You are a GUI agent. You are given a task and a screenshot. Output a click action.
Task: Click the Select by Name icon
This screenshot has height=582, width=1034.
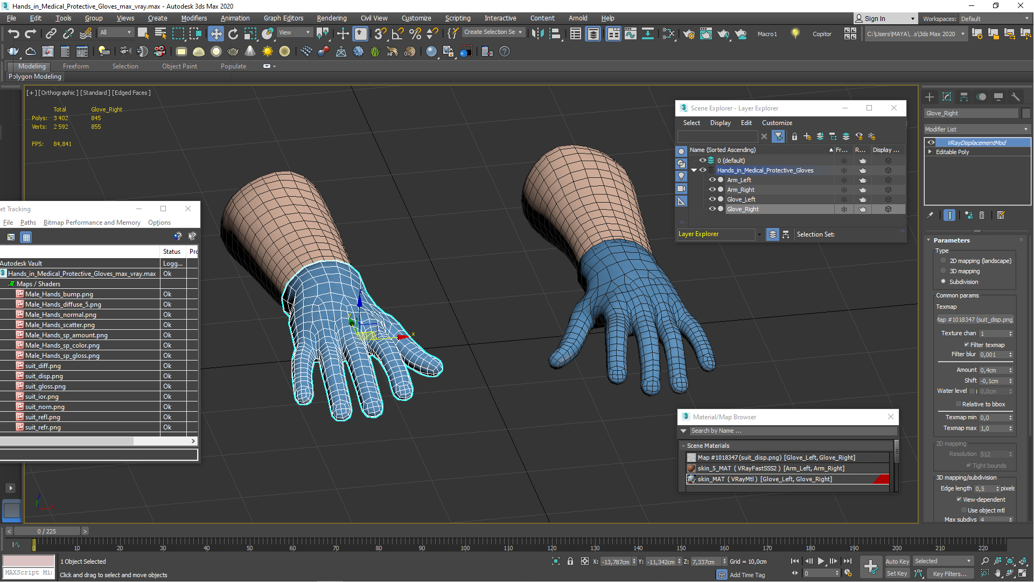point(158,33)
